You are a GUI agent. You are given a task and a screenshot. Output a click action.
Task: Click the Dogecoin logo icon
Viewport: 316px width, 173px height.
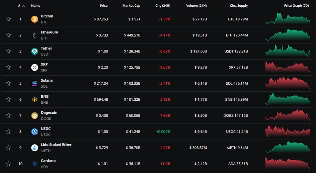click(x=34, y=115)
